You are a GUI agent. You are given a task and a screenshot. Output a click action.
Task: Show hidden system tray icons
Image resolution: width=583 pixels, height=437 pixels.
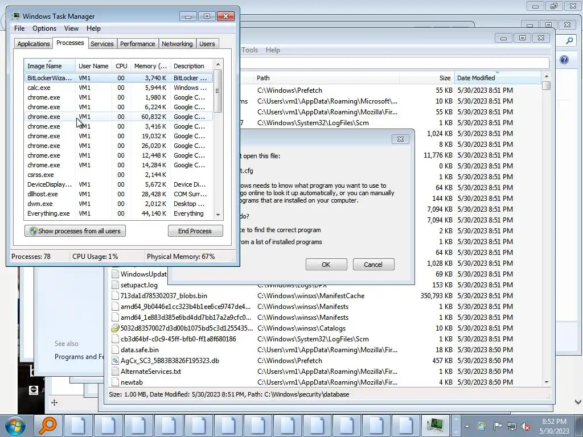(467, 426)
